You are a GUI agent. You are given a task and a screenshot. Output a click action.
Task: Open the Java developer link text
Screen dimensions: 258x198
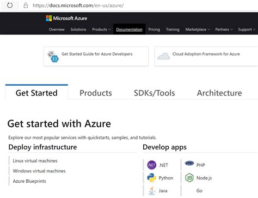(163, 190)
